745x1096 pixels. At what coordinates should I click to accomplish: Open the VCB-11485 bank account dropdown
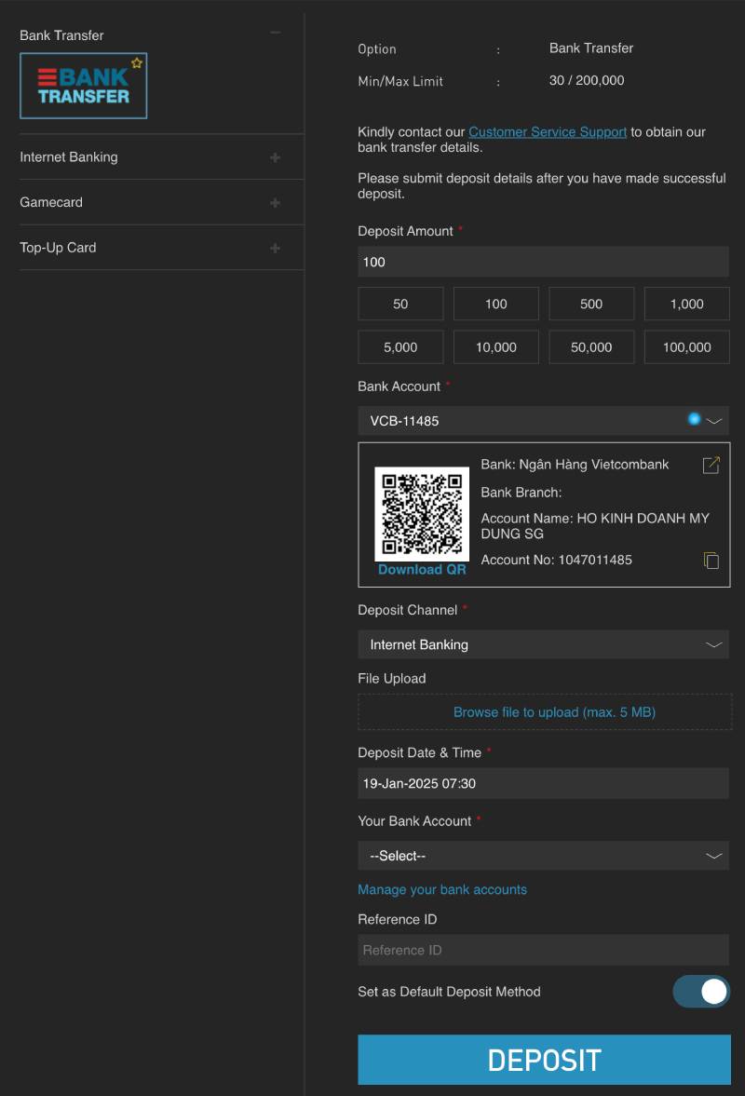[543, 421]
